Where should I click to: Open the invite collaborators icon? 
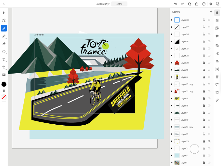tap(189, 4)
